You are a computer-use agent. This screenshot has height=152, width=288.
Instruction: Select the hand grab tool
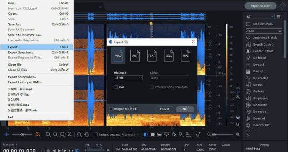(x=86, y=134)
